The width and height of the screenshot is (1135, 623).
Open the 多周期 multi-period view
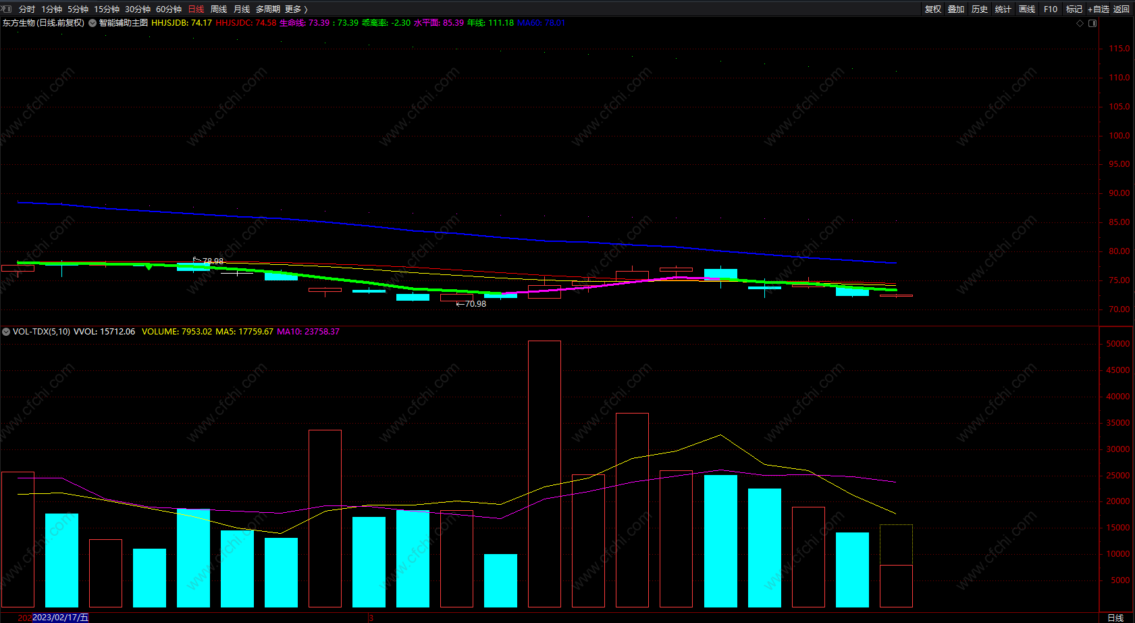click(x=268, y=9)
